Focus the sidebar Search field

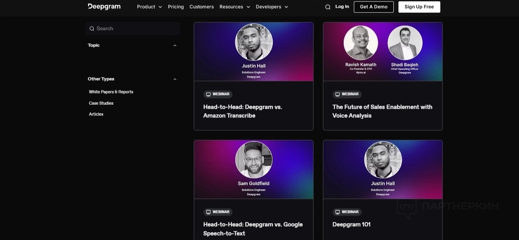click(133, 29)
